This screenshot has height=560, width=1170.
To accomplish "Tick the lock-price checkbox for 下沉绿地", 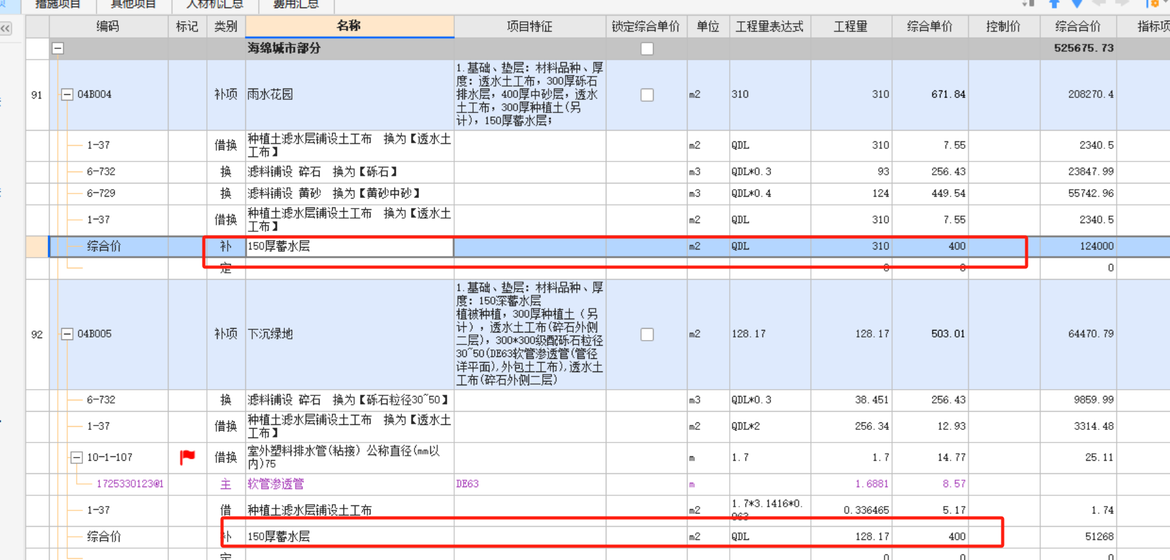I will (x=647, y=334).
